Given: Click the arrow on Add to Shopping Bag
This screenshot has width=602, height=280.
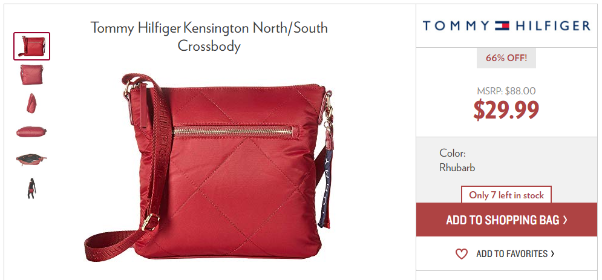Looking at the screenshot, I should (x=565, y=220).
